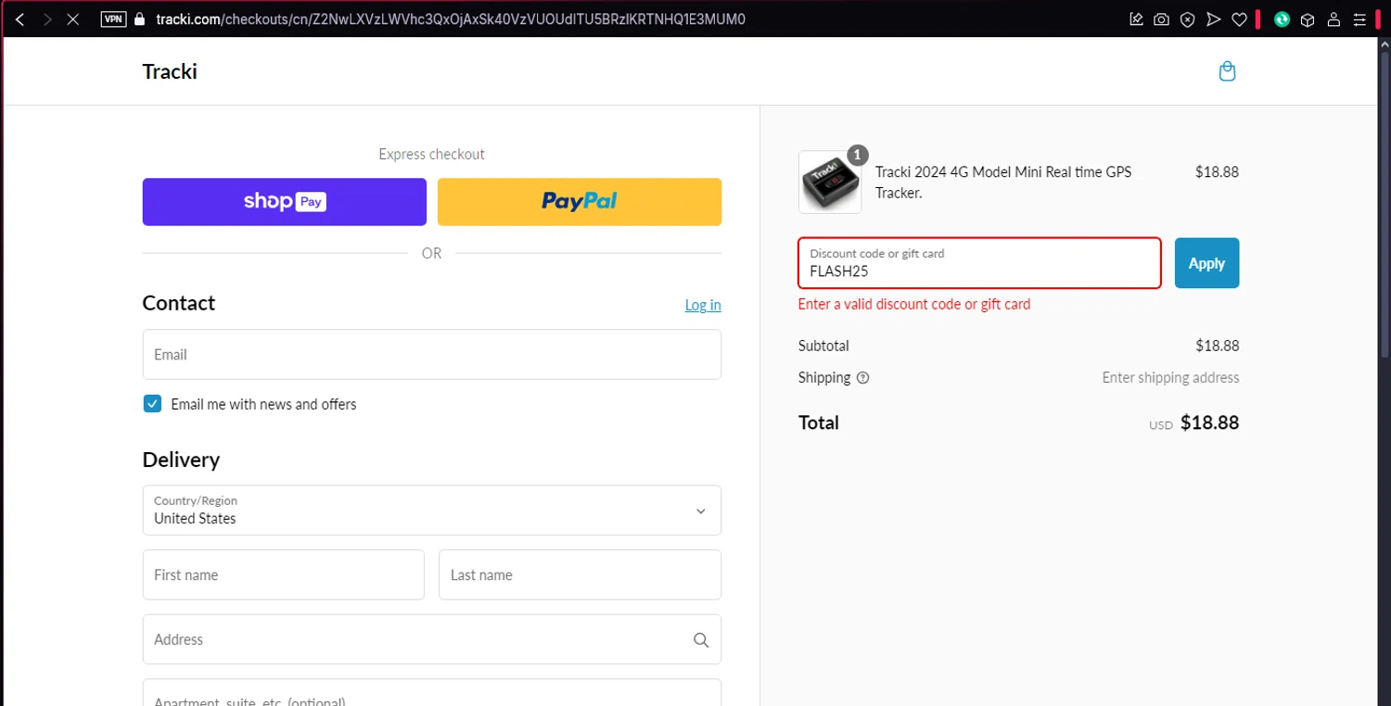Click the red 'Enter a valid discount code' message

click(914, 304)
